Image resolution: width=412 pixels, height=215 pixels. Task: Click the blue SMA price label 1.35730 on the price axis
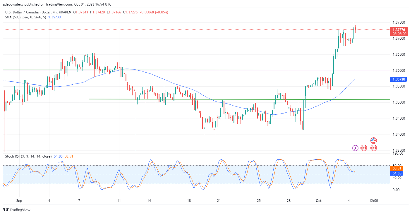coord(399,79)
